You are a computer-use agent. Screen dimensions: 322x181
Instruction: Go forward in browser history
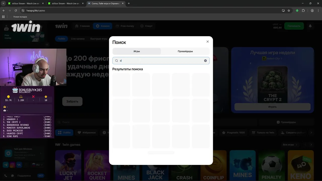10,11
